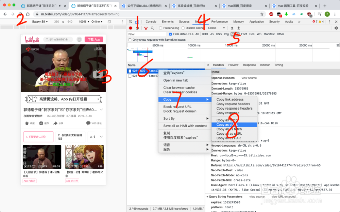Click the browser forward arrow
This screenshot has height=212, width=340.
point(13,14)
